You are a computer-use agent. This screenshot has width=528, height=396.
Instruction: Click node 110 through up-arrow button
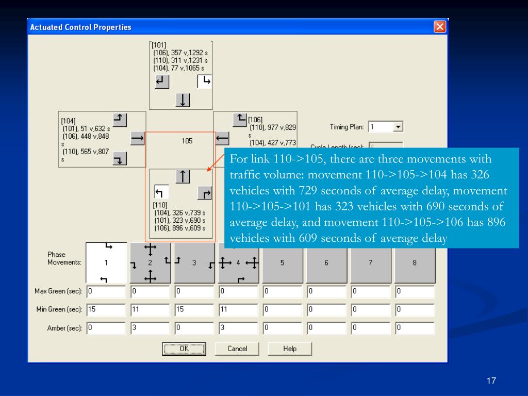click(183, 176)
